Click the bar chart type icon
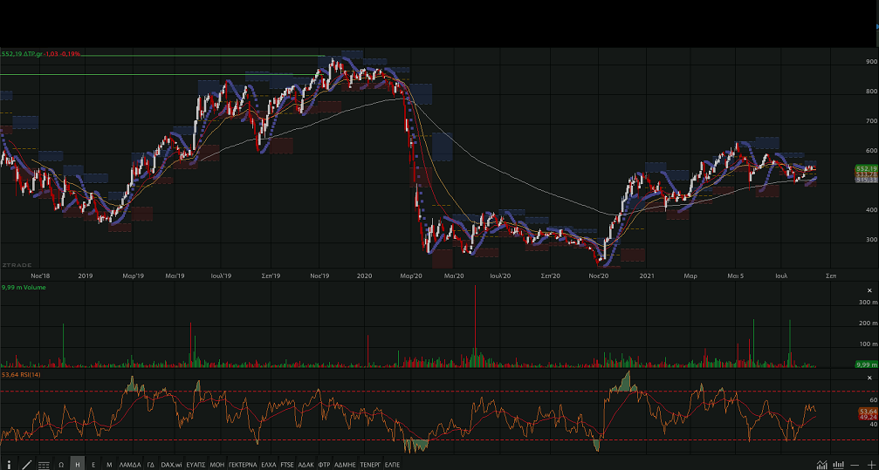Screen dimensions: 879x470 click(x=839, y=465)
